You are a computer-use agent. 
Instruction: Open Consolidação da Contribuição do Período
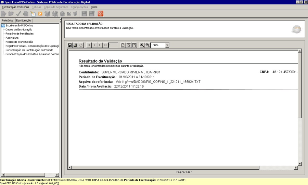pyautogui.click(x=29, y=50)
